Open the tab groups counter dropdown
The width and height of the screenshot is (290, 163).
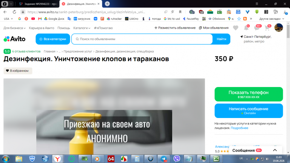8,4
